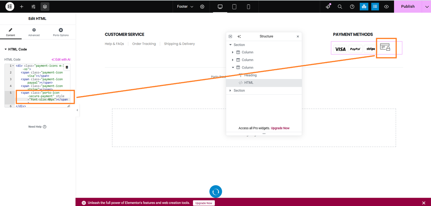Click Upgrade Now link in Structure panel

tap(280, 128)
